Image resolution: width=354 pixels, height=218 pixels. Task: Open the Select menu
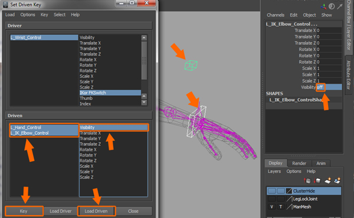[x=60, y=15]
